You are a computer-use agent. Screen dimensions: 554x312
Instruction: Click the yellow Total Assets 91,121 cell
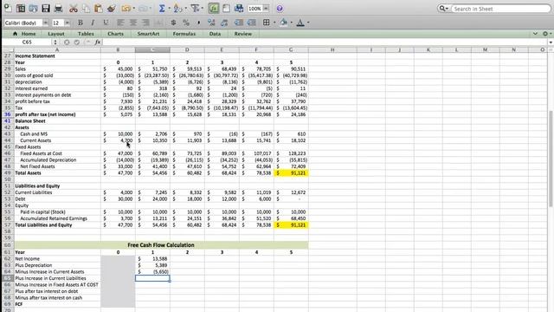pos(291,173)
